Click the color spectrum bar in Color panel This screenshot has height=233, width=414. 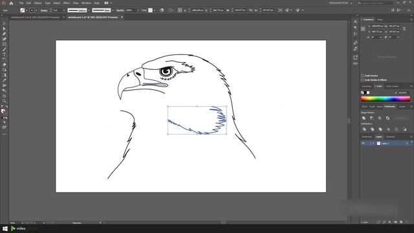point(386,99)
